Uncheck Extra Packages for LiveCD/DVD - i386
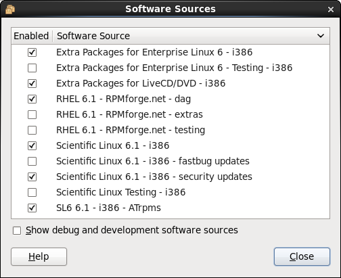This screenshot has height=278, width=341. coord(32,83)
